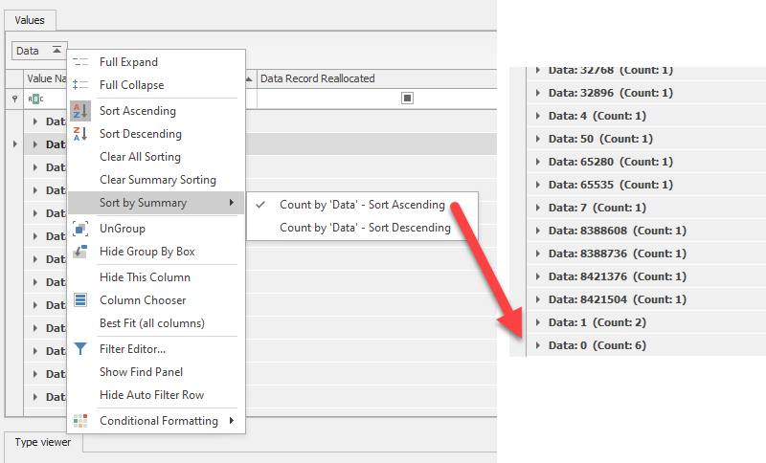Image resolution: width=766 pixels, height=463 pixels.
Task: Click the Full Expand icon
Action: point(80,62)
